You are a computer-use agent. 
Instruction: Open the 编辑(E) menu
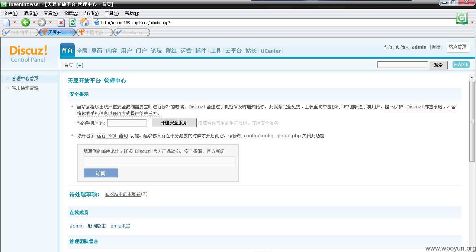pos(30,13)
